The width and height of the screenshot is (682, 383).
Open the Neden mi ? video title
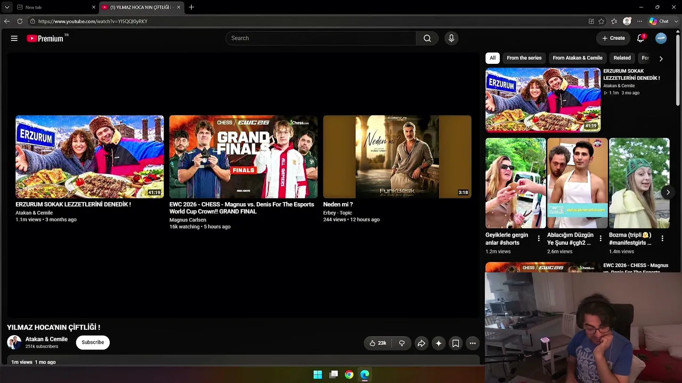click(x=338, y=204)
